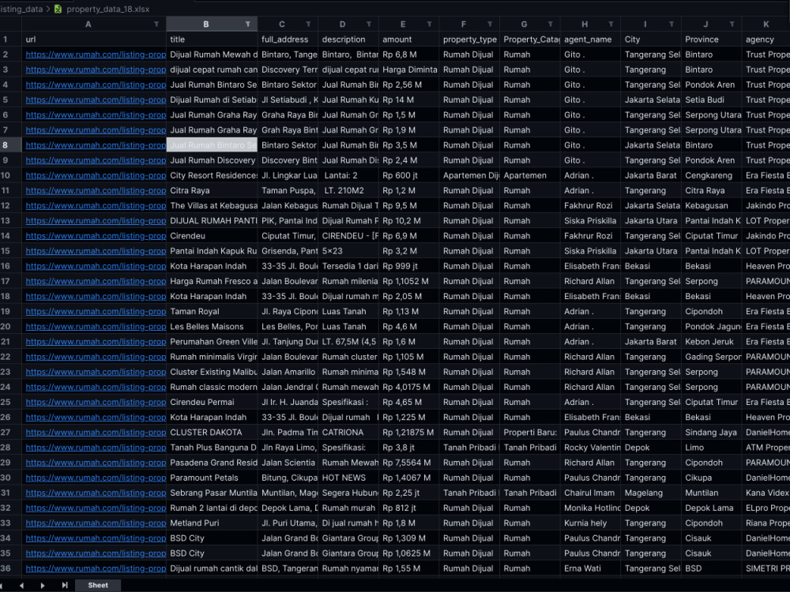Viewport: 790px width, 592px height.
Task: Click address cell 'Taman Puspa,'
Action: [288, 190]
